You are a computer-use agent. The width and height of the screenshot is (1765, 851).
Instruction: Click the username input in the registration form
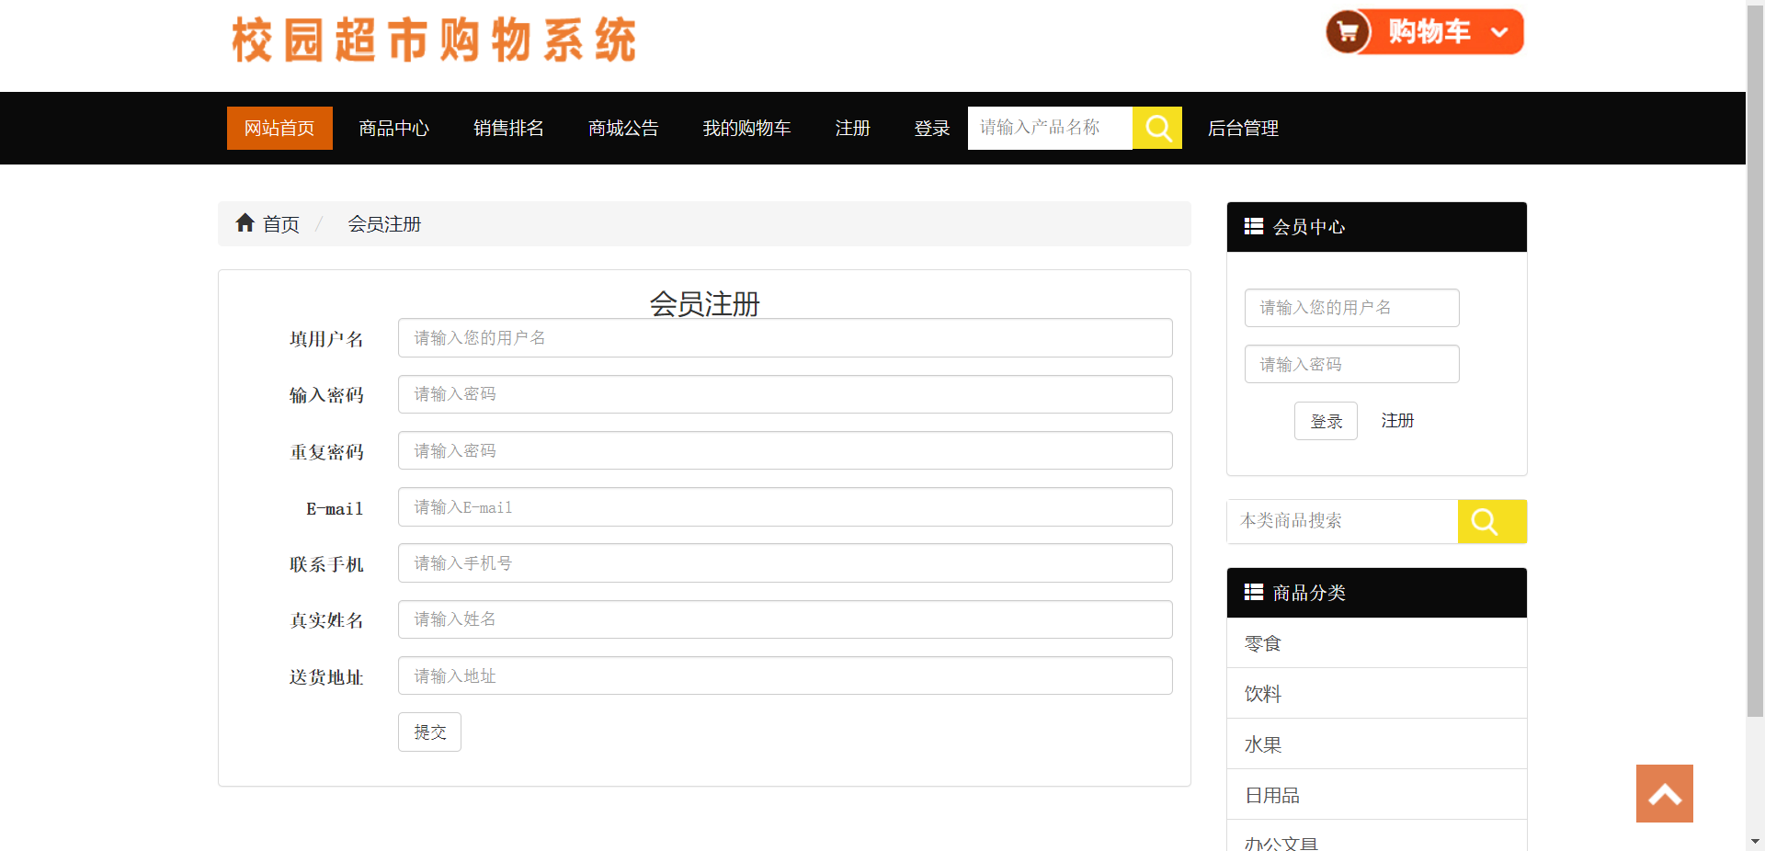(x=784, y=337)
